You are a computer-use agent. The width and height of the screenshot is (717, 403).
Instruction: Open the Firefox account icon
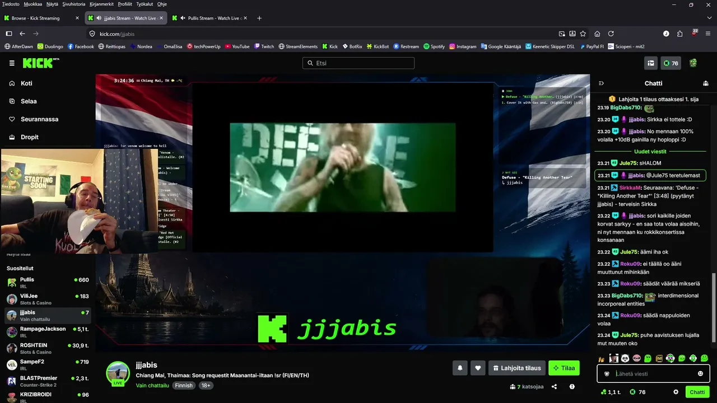(666, 34)
